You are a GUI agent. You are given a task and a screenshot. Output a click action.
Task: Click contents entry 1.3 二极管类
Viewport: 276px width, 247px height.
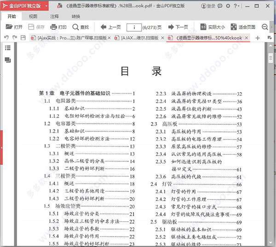pyautogui.click(x=89, y=146)
